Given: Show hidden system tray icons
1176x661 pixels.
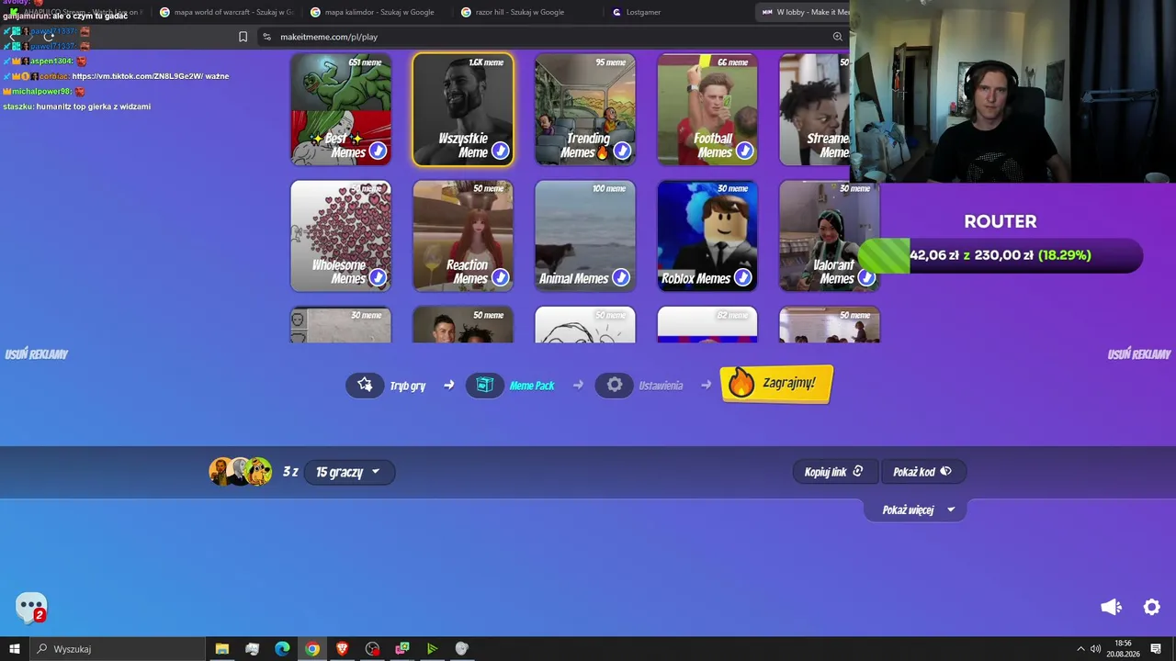Looking at the screenshot, I should pyautogui.click(x=1080, y=649).
